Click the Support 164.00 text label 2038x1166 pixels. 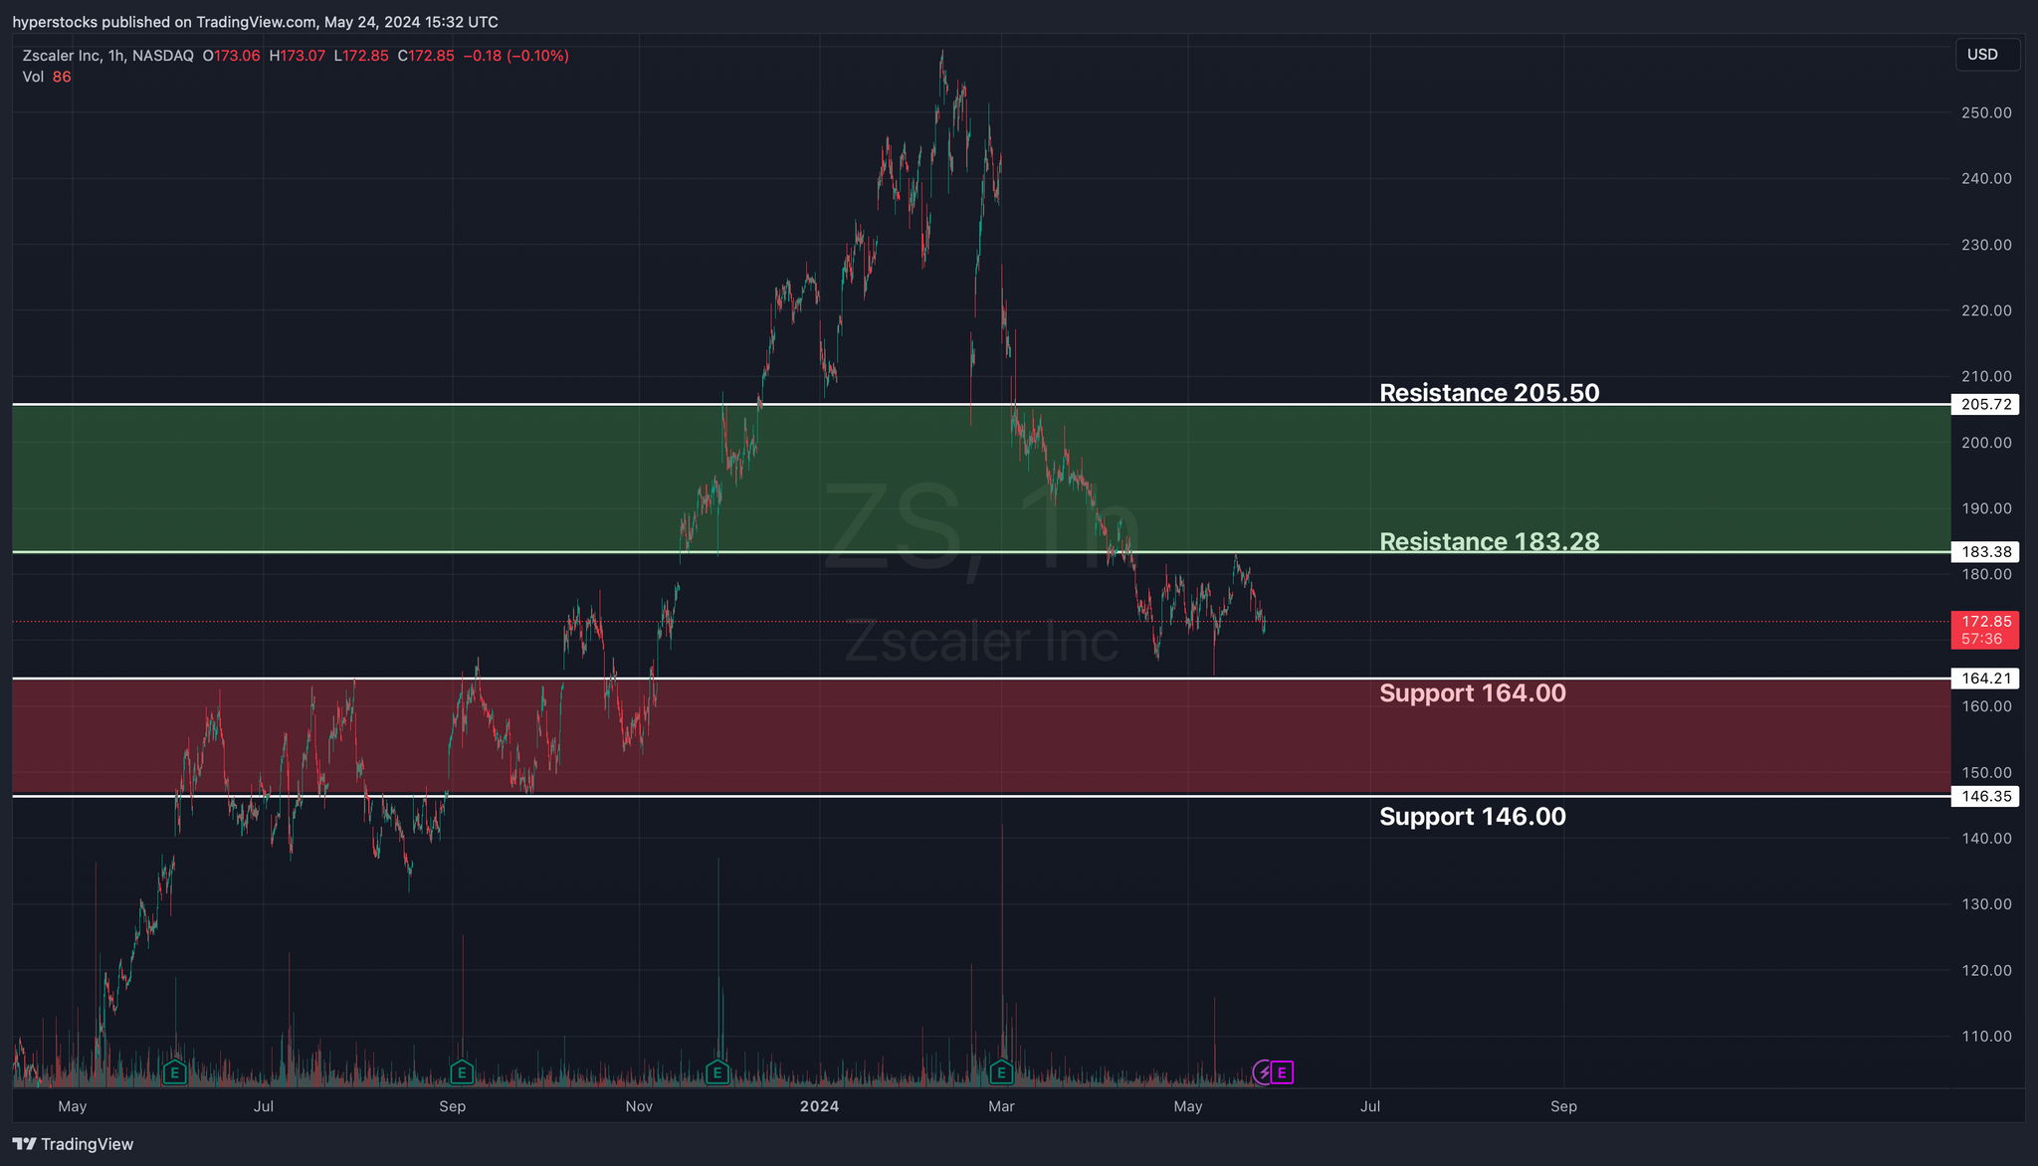click(1472, 693)
